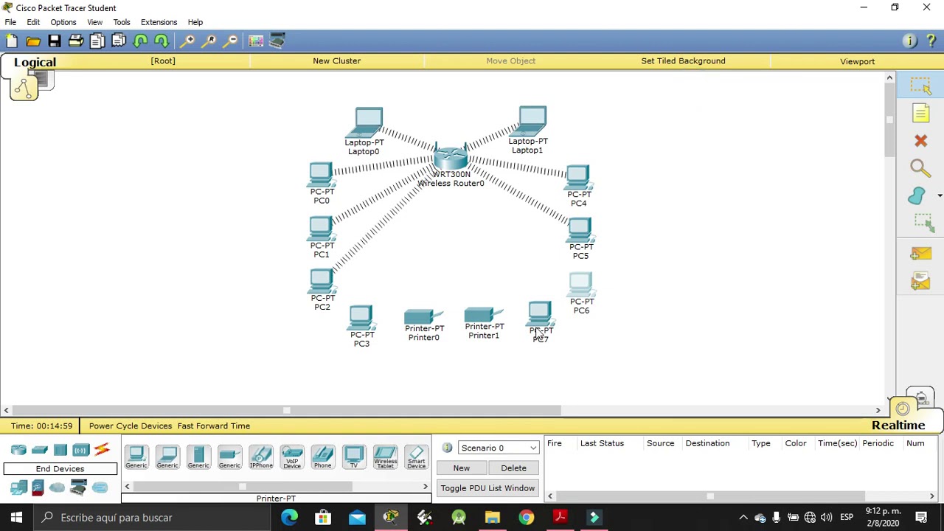Pick the Smart Device icon
This screenshot has width=944, height=531.
(417, 457)
